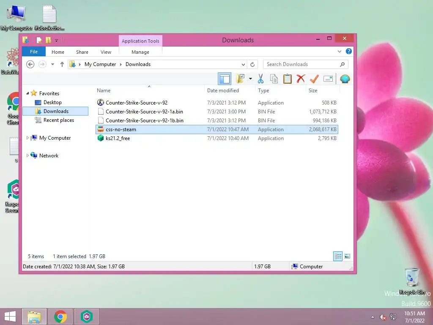Expand Network in the navigation tree
The height and width of the screenshot is (325, 433).
coord(27,156)
